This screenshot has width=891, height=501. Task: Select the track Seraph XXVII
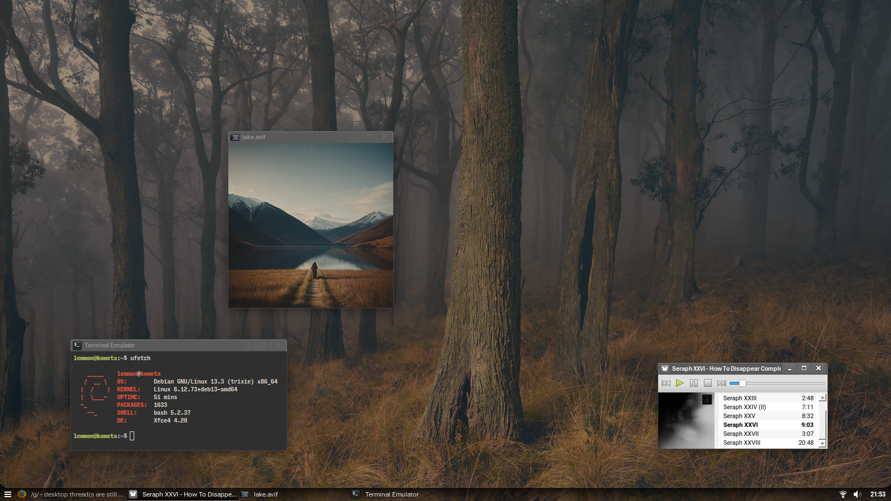coord(768,434)
